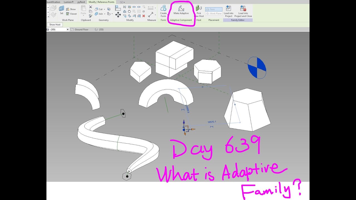Select Match Type Properties brush icon
Screen dimensions: 356x200
(x=91, y=16)
